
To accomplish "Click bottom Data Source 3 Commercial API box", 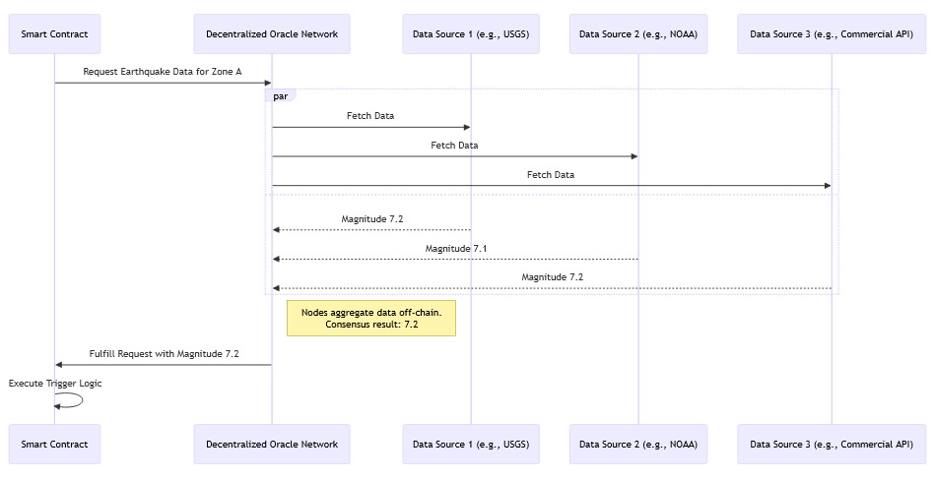I will [x=831, y=445].
